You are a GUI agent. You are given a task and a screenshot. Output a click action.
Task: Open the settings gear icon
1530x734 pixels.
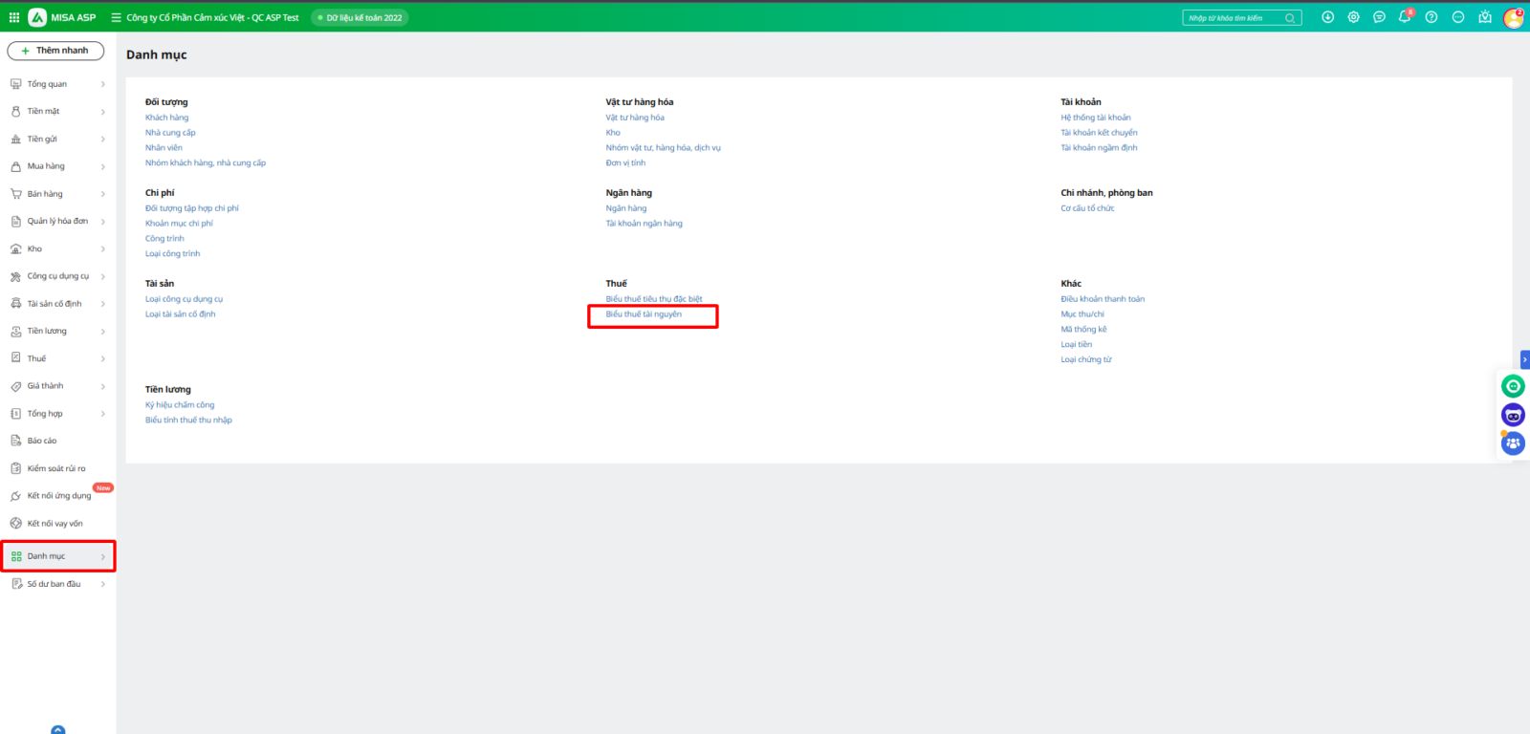[x=1353, y=17]
